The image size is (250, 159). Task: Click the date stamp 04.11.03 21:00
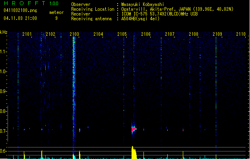pyautogui.click(x=20, y=18)
